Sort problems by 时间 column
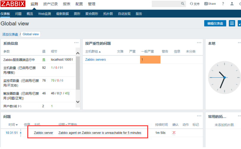The image size is (241, 149). [x=13, y=125]
